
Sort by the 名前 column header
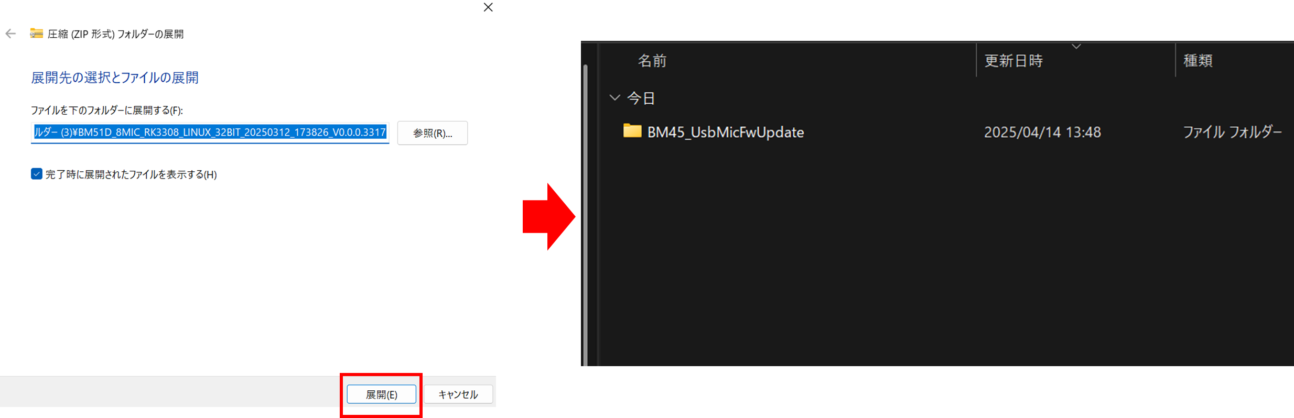click(x=652, y=61)
